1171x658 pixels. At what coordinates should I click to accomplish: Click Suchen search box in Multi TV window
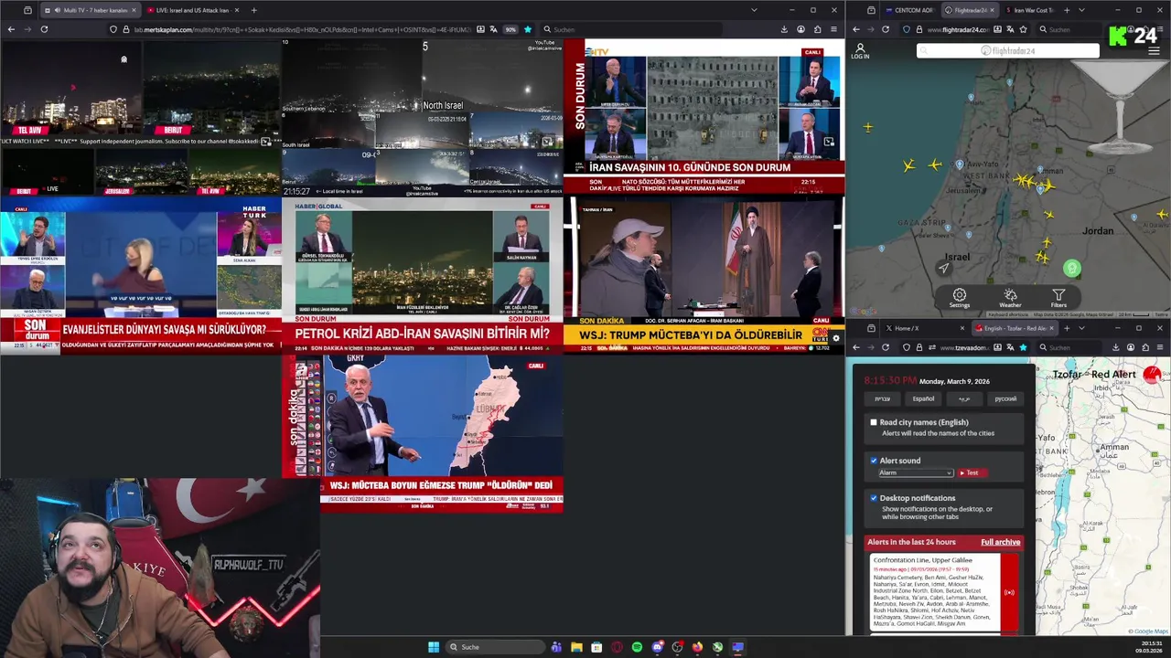click(631, 29)
